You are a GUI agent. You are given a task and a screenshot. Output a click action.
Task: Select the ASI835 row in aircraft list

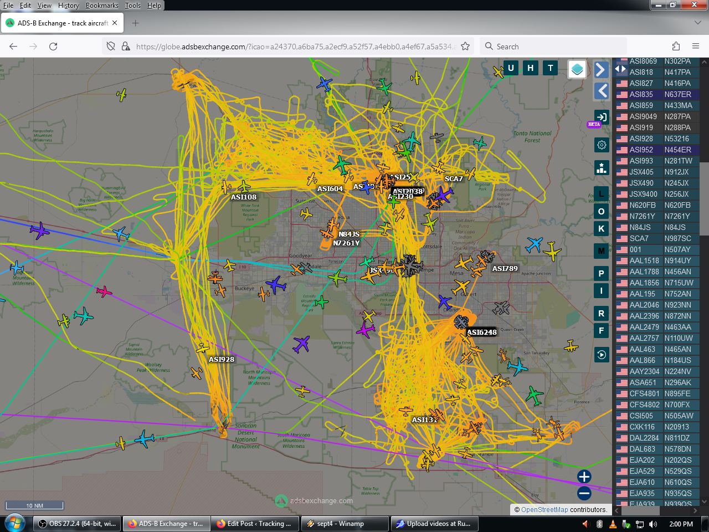tap(657, 94)
